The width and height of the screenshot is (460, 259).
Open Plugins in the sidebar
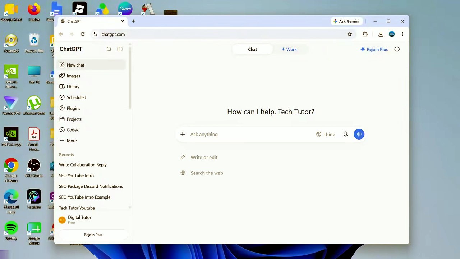[91, 108]
